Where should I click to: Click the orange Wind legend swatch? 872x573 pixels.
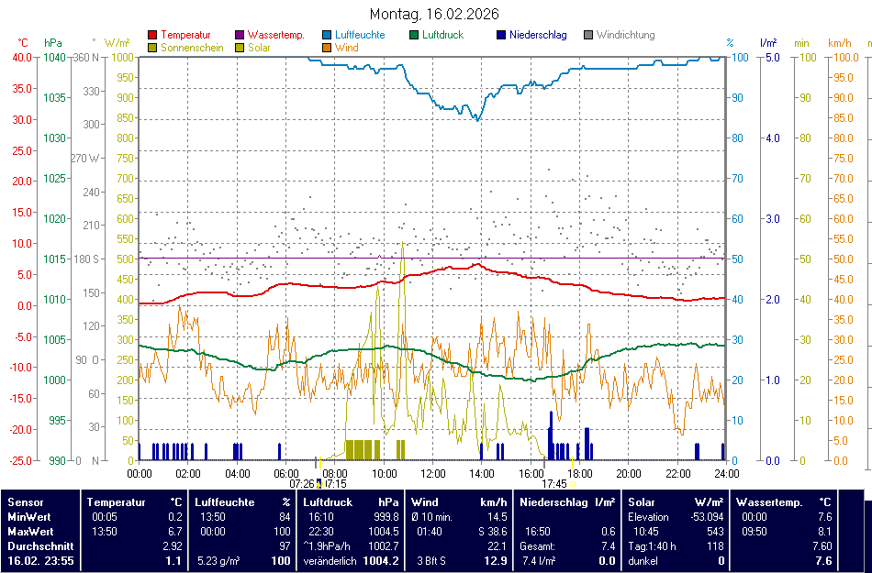[x=327, y=48]
